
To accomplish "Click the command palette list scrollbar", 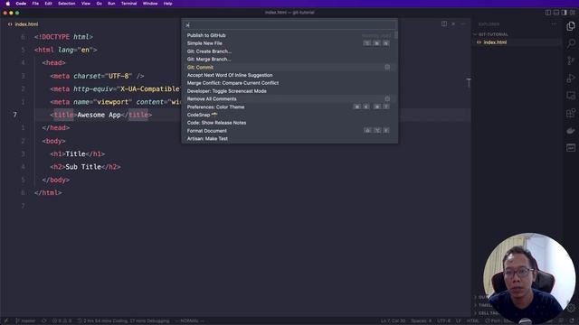I will [x=396, y=35].
